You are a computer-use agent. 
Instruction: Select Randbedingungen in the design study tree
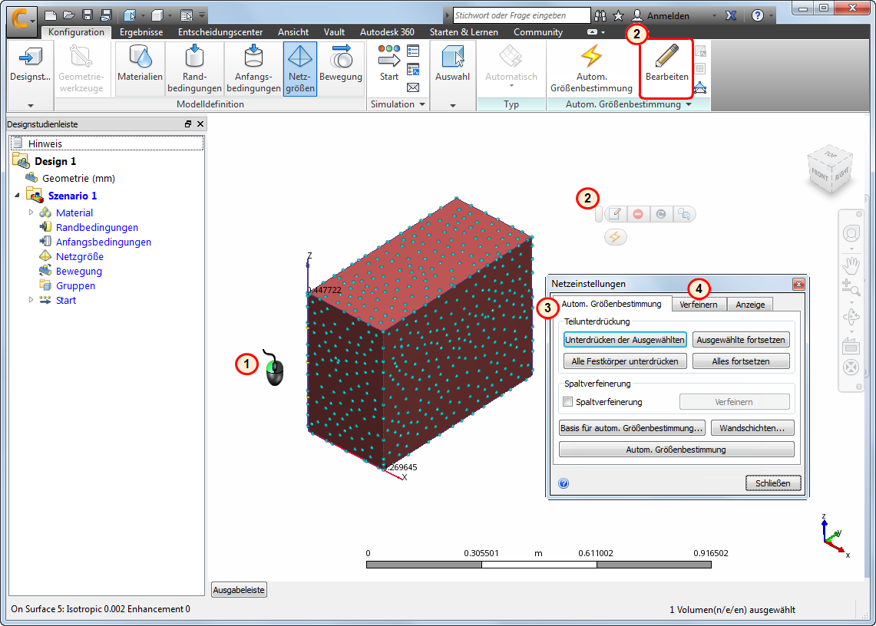click(97, 227)
